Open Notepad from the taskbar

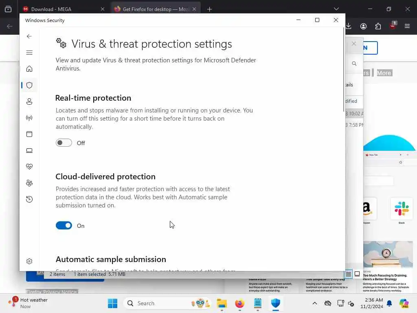257,303
